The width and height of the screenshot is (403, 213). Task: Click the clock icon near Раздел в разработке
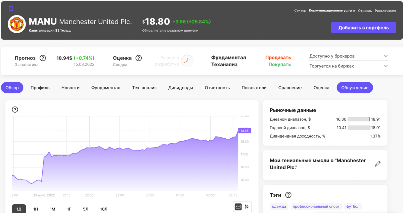(187, 61)
